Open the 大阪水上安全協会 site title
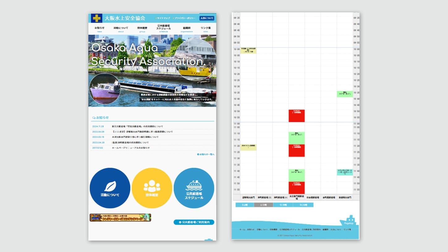Image resolution: width=448 pixels, height=252 pixels. coord(125,18)
